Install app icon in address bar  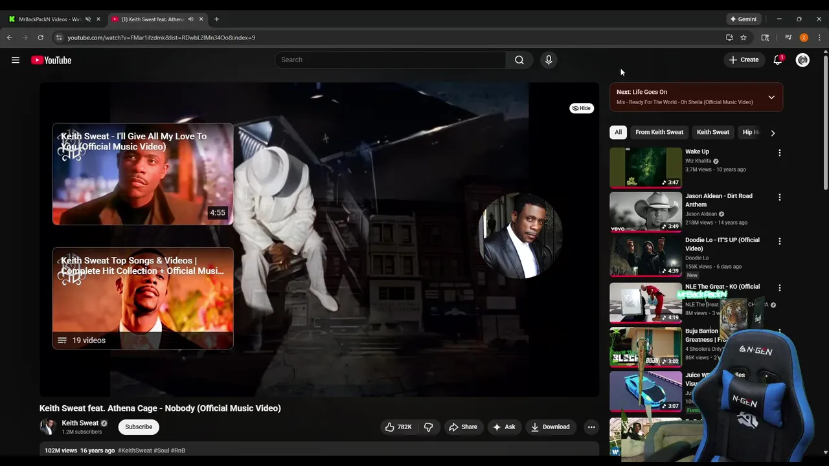pos(729,38)
